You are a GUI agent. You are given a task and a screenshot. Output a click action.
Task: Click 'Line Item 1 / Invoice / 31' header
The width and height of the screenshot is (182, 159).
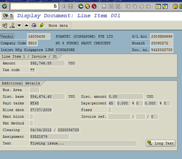(x=29, y=56)
